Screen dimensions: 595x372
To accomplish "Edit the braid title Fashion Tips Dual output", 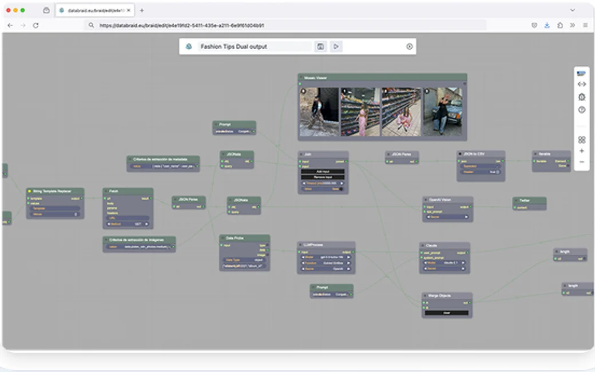I will pos(254,47).
